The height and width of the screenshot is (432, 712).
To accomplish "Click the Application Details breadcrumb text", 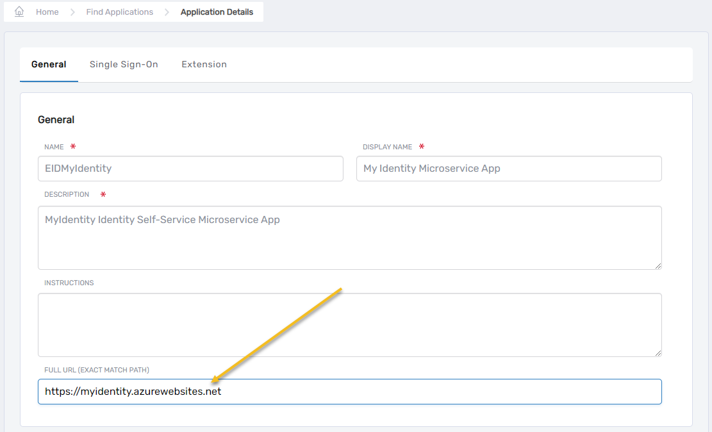I will tap(217, 12).
